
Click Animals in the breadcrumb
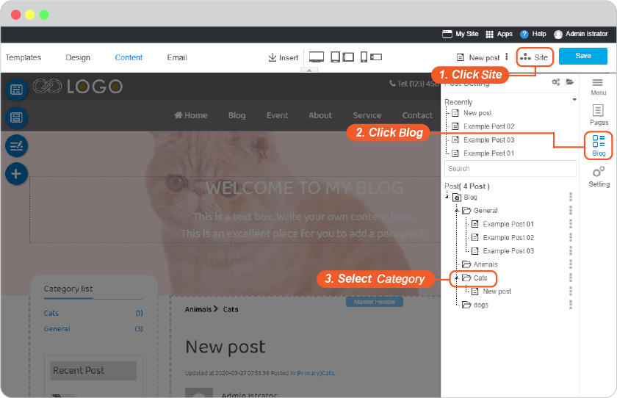coord(198,309)
